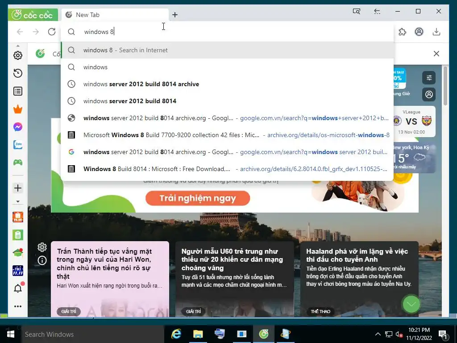
Task: Click the 'Trải nghiệm ngay' button
Action: (198, 198)
